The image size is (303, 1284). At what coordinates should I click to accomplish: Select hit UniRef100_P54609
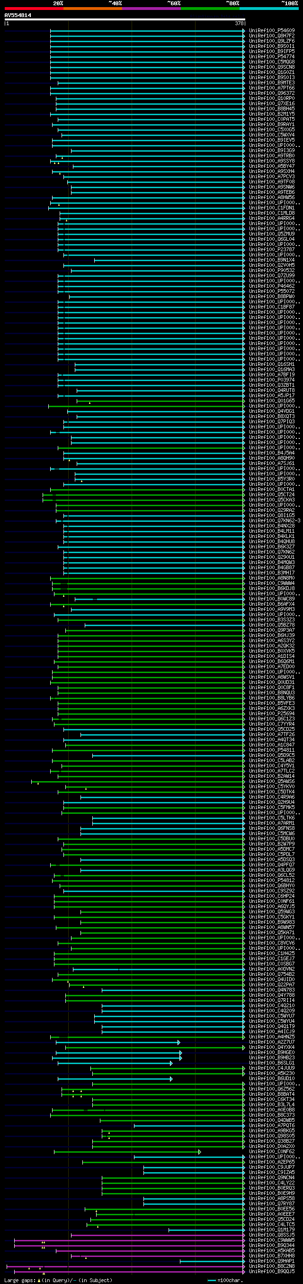[272, 31]
